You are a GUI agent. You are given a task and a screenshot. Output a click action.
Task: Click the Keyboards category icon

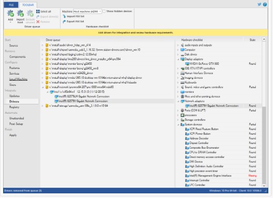point(182,82)
